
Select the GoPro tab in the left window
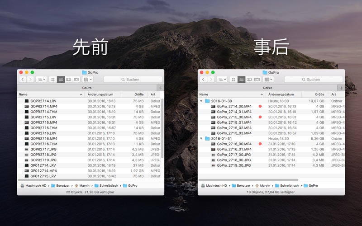(87, 88)
